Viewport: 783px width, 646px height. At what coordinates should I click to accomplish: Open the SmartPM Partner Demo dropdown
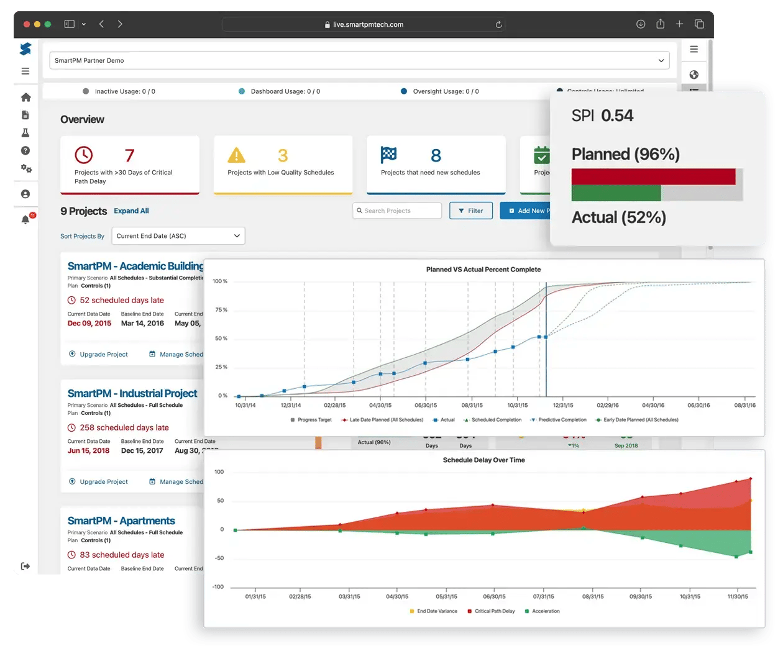(x=359, y=60)
